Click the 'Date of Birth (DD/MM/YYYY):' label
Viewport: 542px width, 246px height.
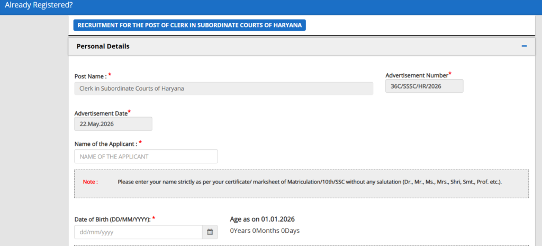(112, 219)
